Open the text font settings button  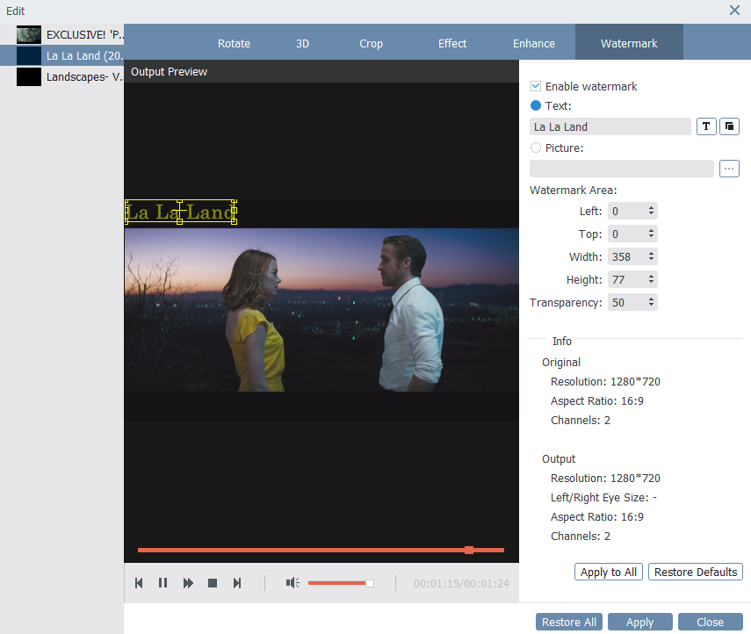click(x=706, y=126)
